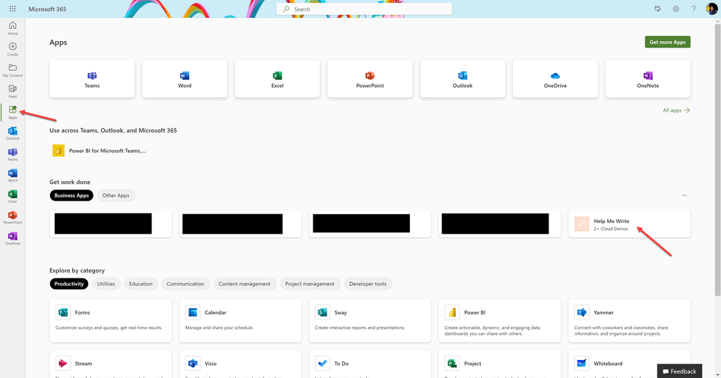The width and height of the screenshot is (721, 378).
Task: Click the Get more Apps button
Action: [668, 42]
